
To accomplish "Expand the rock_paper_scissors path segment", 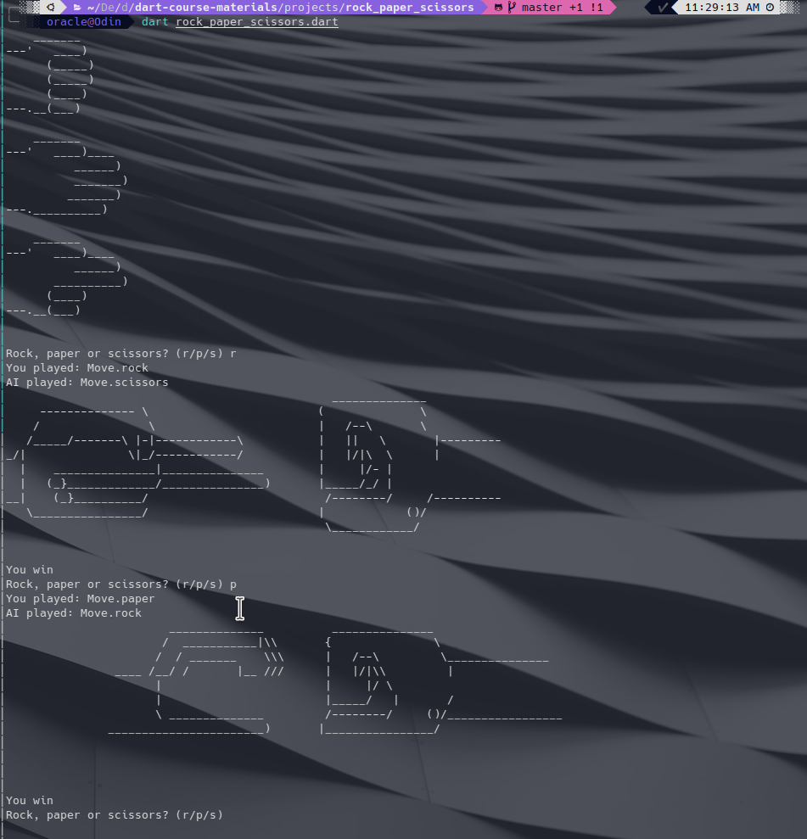I will 407,7.
